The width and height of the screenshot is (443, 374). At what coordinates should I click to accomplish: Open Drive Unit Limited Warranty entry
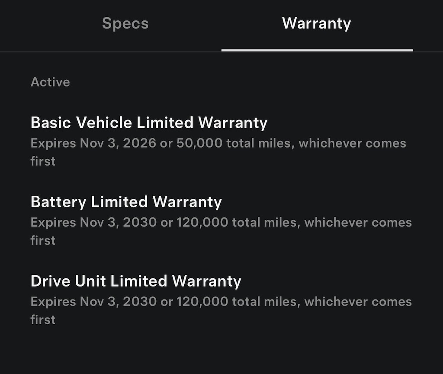coord(136,281)
